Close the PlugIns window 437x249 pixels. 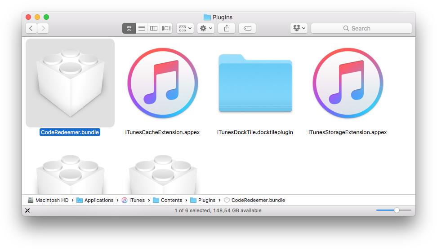pos(28,17)
